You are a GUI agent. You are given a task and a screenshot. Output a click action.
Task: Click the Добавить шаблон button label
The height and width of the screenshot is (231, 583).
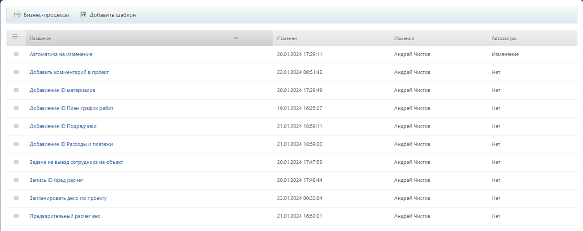point(113,15)
